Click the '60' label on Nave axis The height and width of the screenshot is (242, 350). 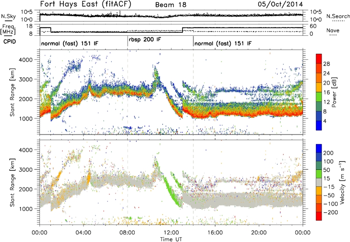click(313, 26)
